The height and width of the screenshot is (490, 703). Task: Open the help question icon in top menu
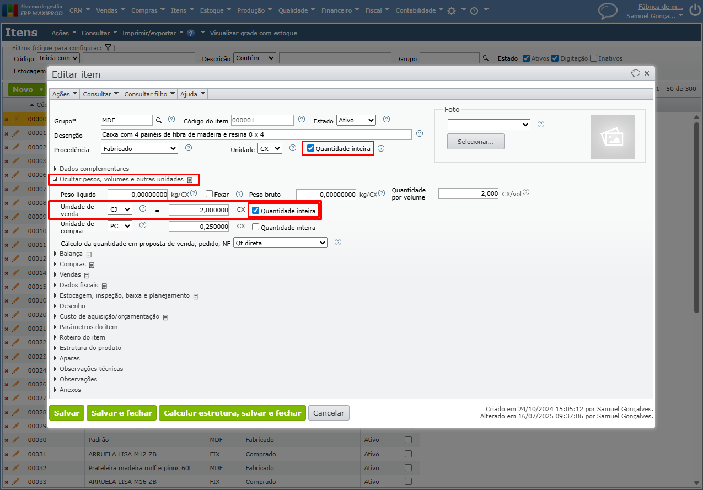click(x=474, y=10)
